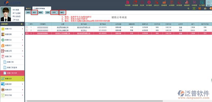The image size is (212, 102).
Task: Toggle the green fullscreen arrows icon
Action: [x=194, y=8]
